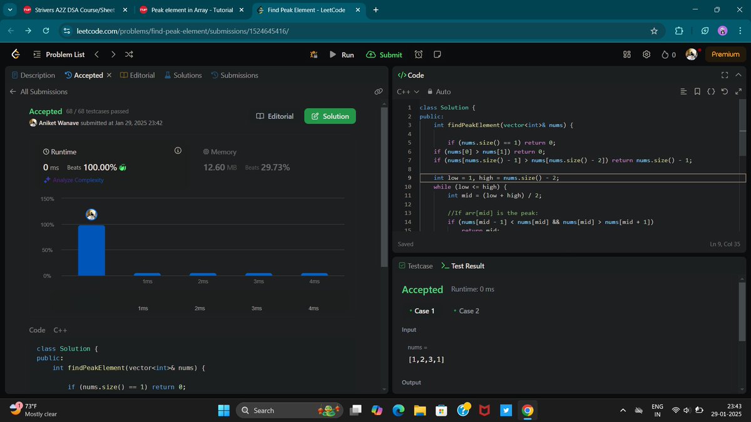Submit the solution
This screenshot has height=422, width=751.
coord(384,54)
